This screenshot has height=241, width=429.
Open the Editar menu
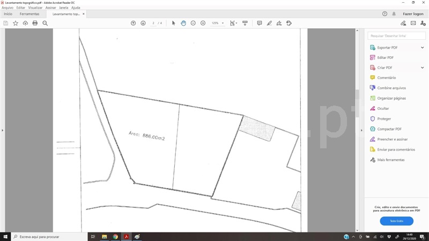pyautogui.click(x=20, y=7)
